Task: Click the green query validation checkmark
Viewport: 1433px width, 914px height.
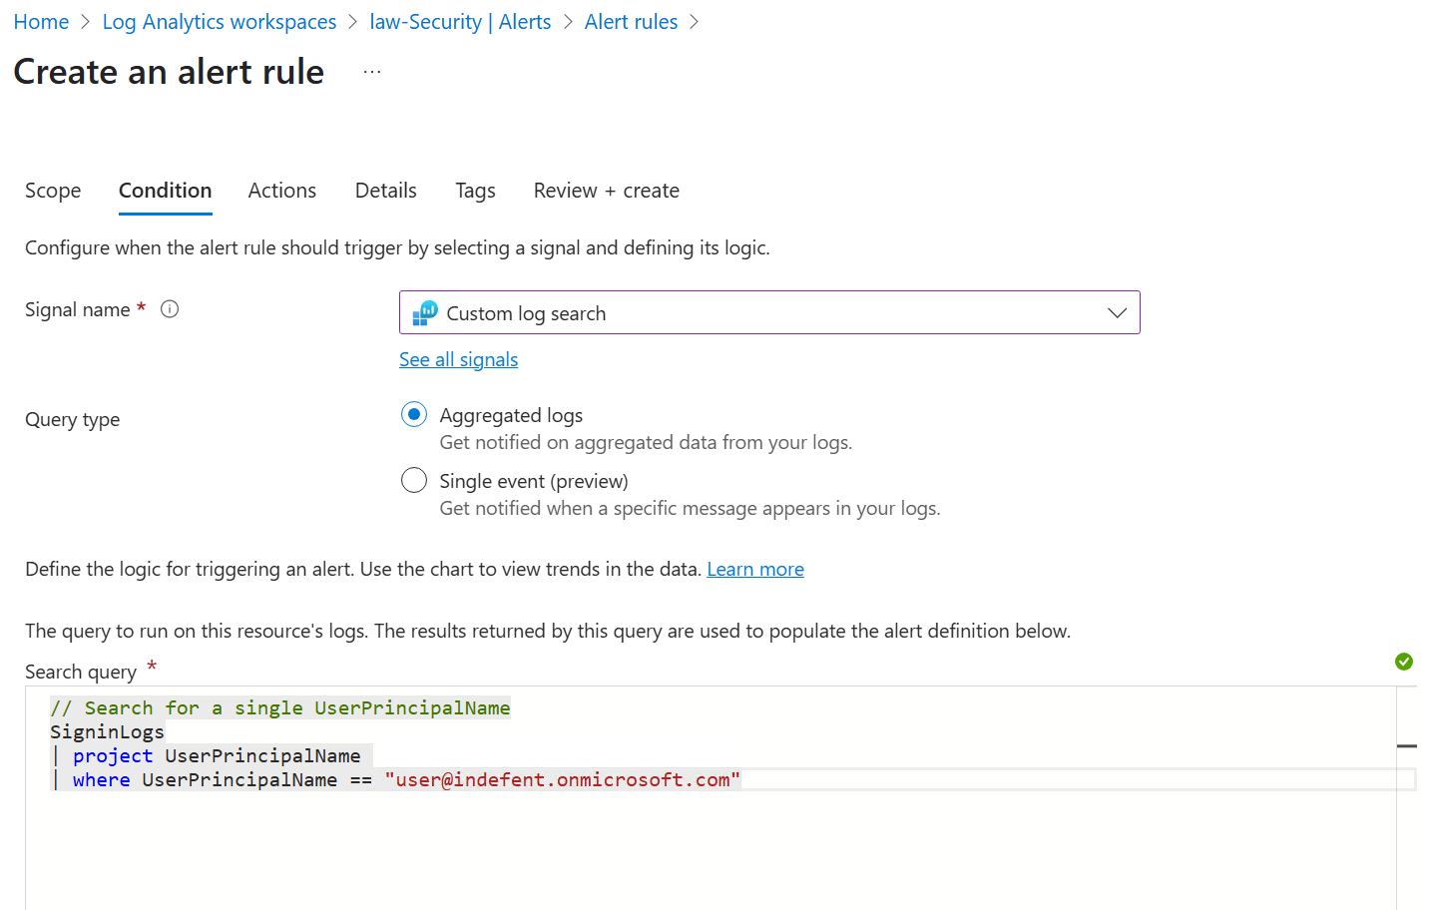Action: [1404, 662]
